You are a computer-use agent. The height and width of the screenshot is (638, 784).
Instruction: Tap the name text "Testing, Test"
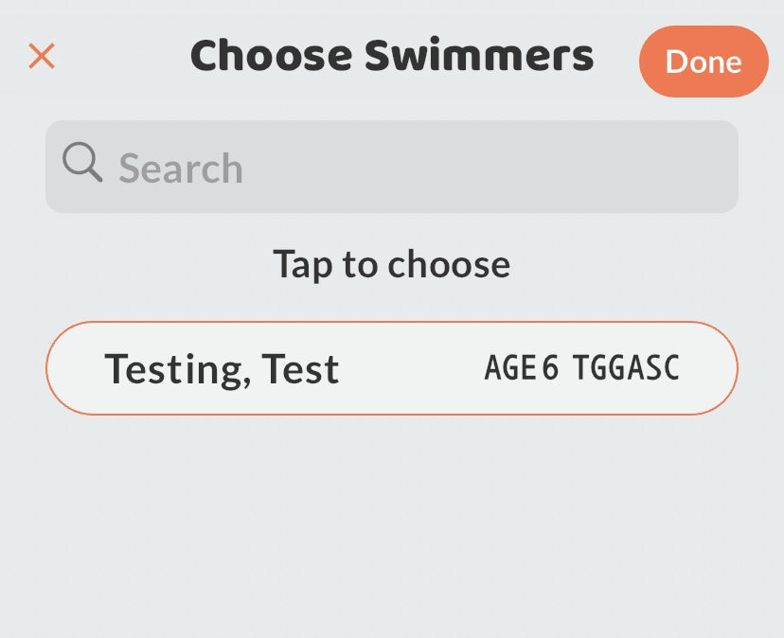click(x=222, y=368)
